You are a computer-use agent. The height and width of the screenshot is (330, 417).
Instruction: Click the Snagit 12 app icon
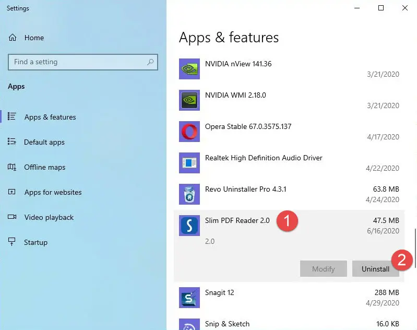189,298
